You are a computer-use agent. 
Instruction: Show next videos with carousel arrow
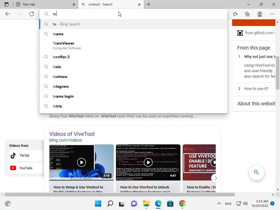[215, 178]
